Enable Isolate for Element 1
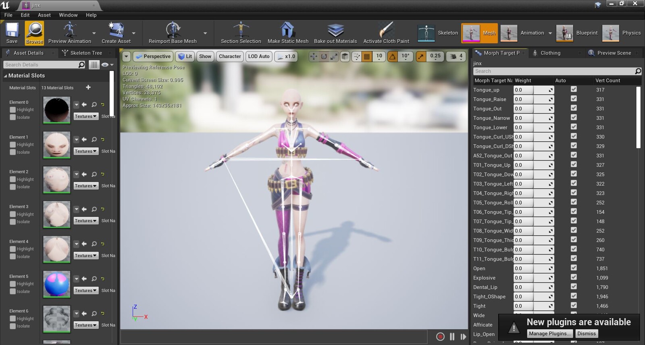The image size is (645, 345). tap(13, 152)
